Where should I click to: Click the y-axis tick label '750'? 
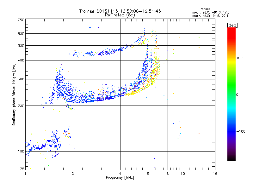click(21, 20)
